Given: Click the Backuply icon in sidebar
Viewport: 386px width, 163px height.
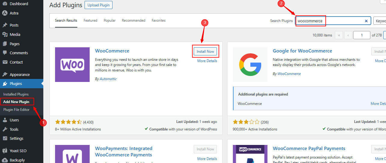Looking at the screenshot, I should coord(5,160).
